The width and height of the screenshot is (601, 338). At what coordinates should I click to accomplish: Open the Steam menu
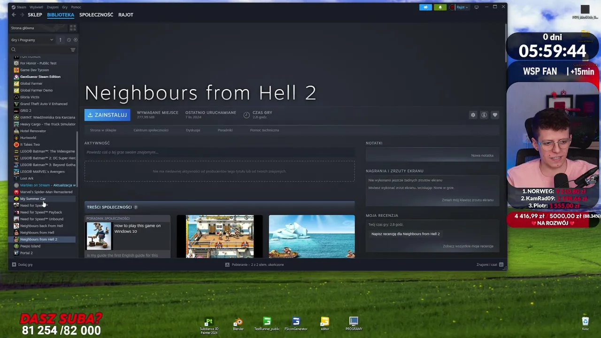click(19, 7)
